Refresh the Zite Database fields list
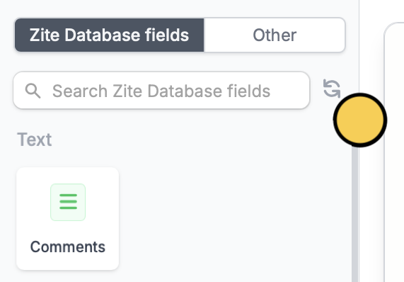The width and height of the screenshot is (404, 282). point(332,89)
